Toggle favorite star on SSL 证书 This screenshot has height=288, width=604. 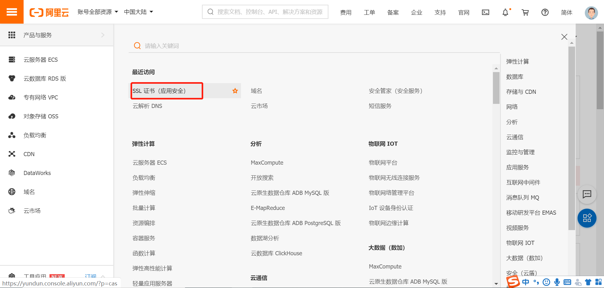pyautogui.click(x=235, y=91)
